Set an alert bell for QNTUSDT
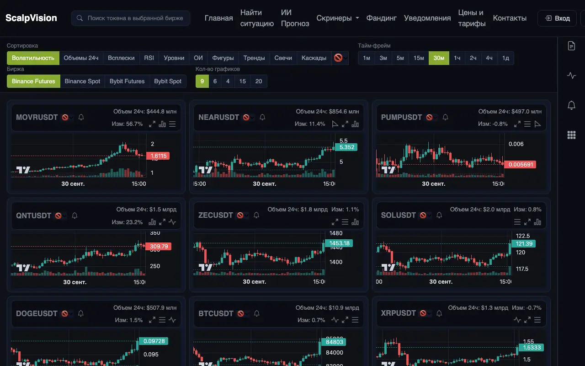The width and height of the screenshot is (585, 366). (x=75, y=215)
